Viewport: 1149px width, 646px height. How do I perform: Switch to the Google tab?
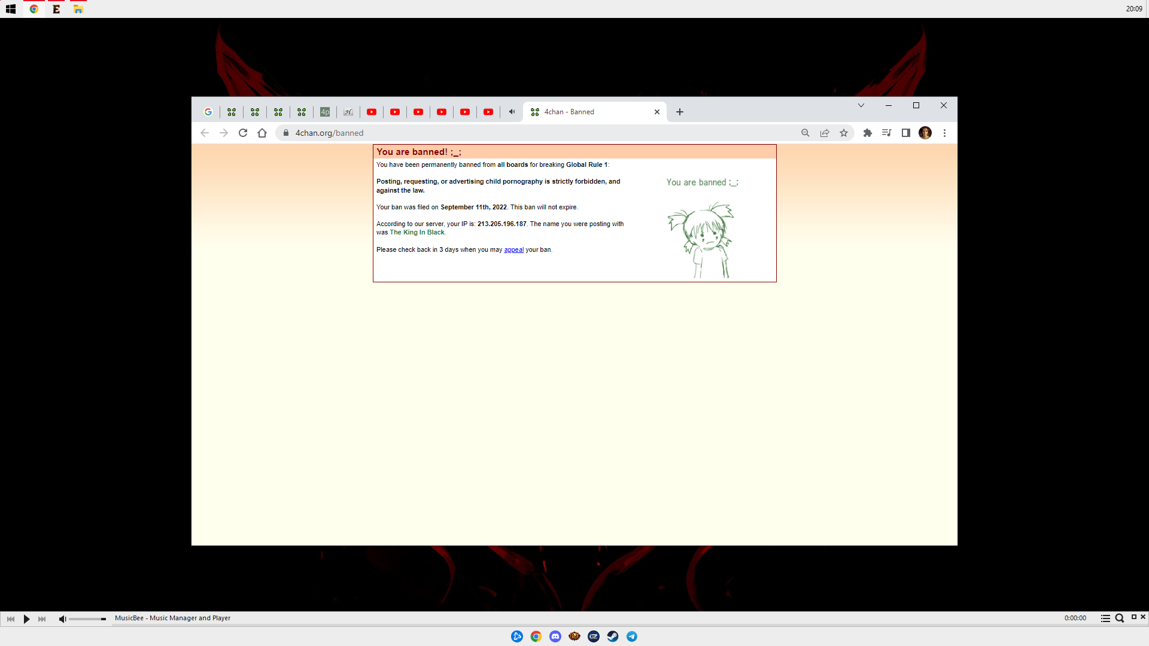click(x=208, y=112)
